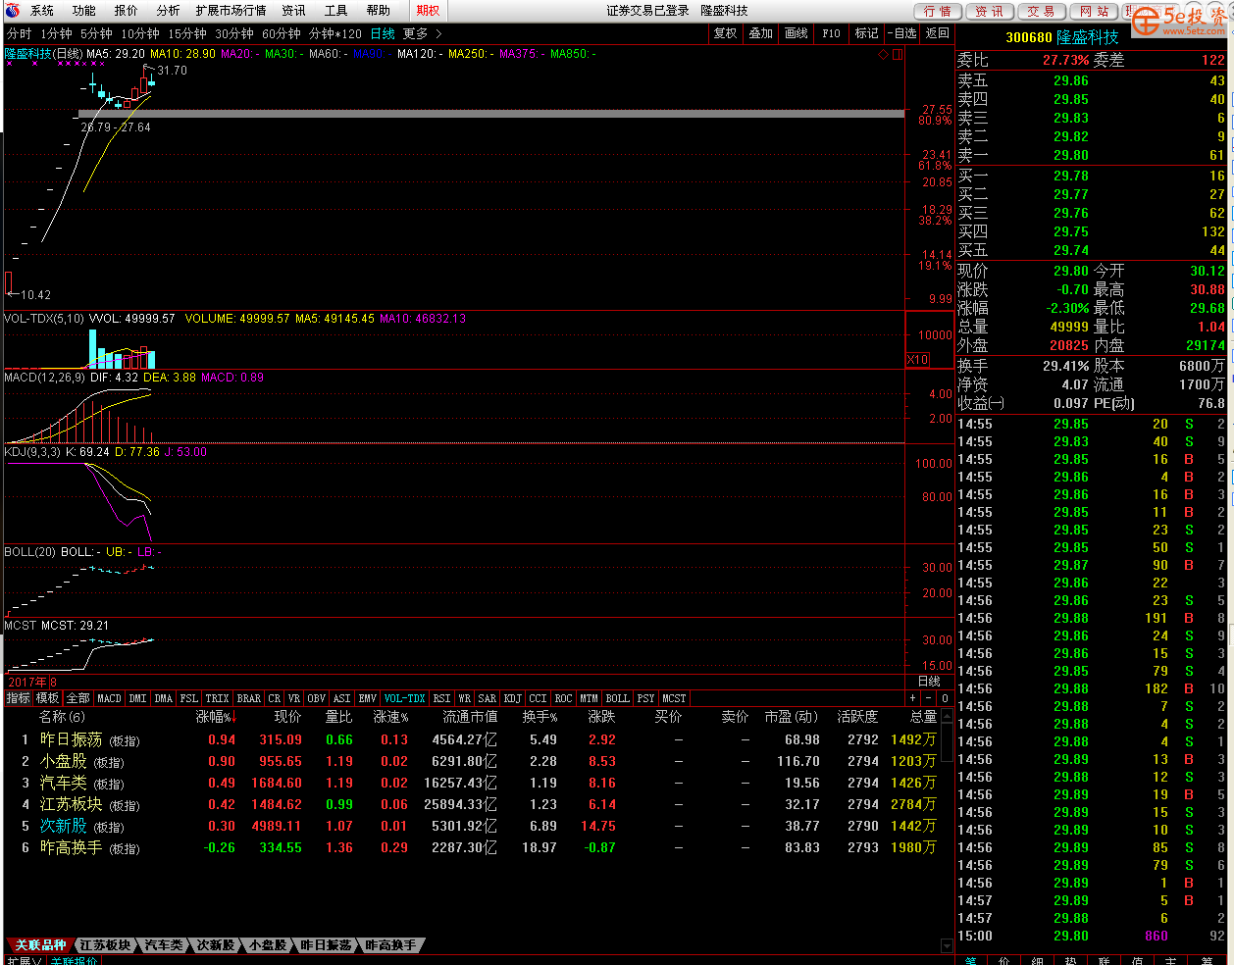Click the 叠加 overlay button
Image resolution: width=1234 pixels, height=965 pixels.
click(x=761, y=33)
